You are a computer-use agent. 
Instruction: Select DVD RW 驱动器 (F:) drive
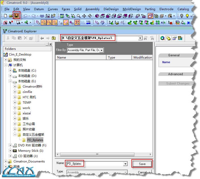point(32,145)
